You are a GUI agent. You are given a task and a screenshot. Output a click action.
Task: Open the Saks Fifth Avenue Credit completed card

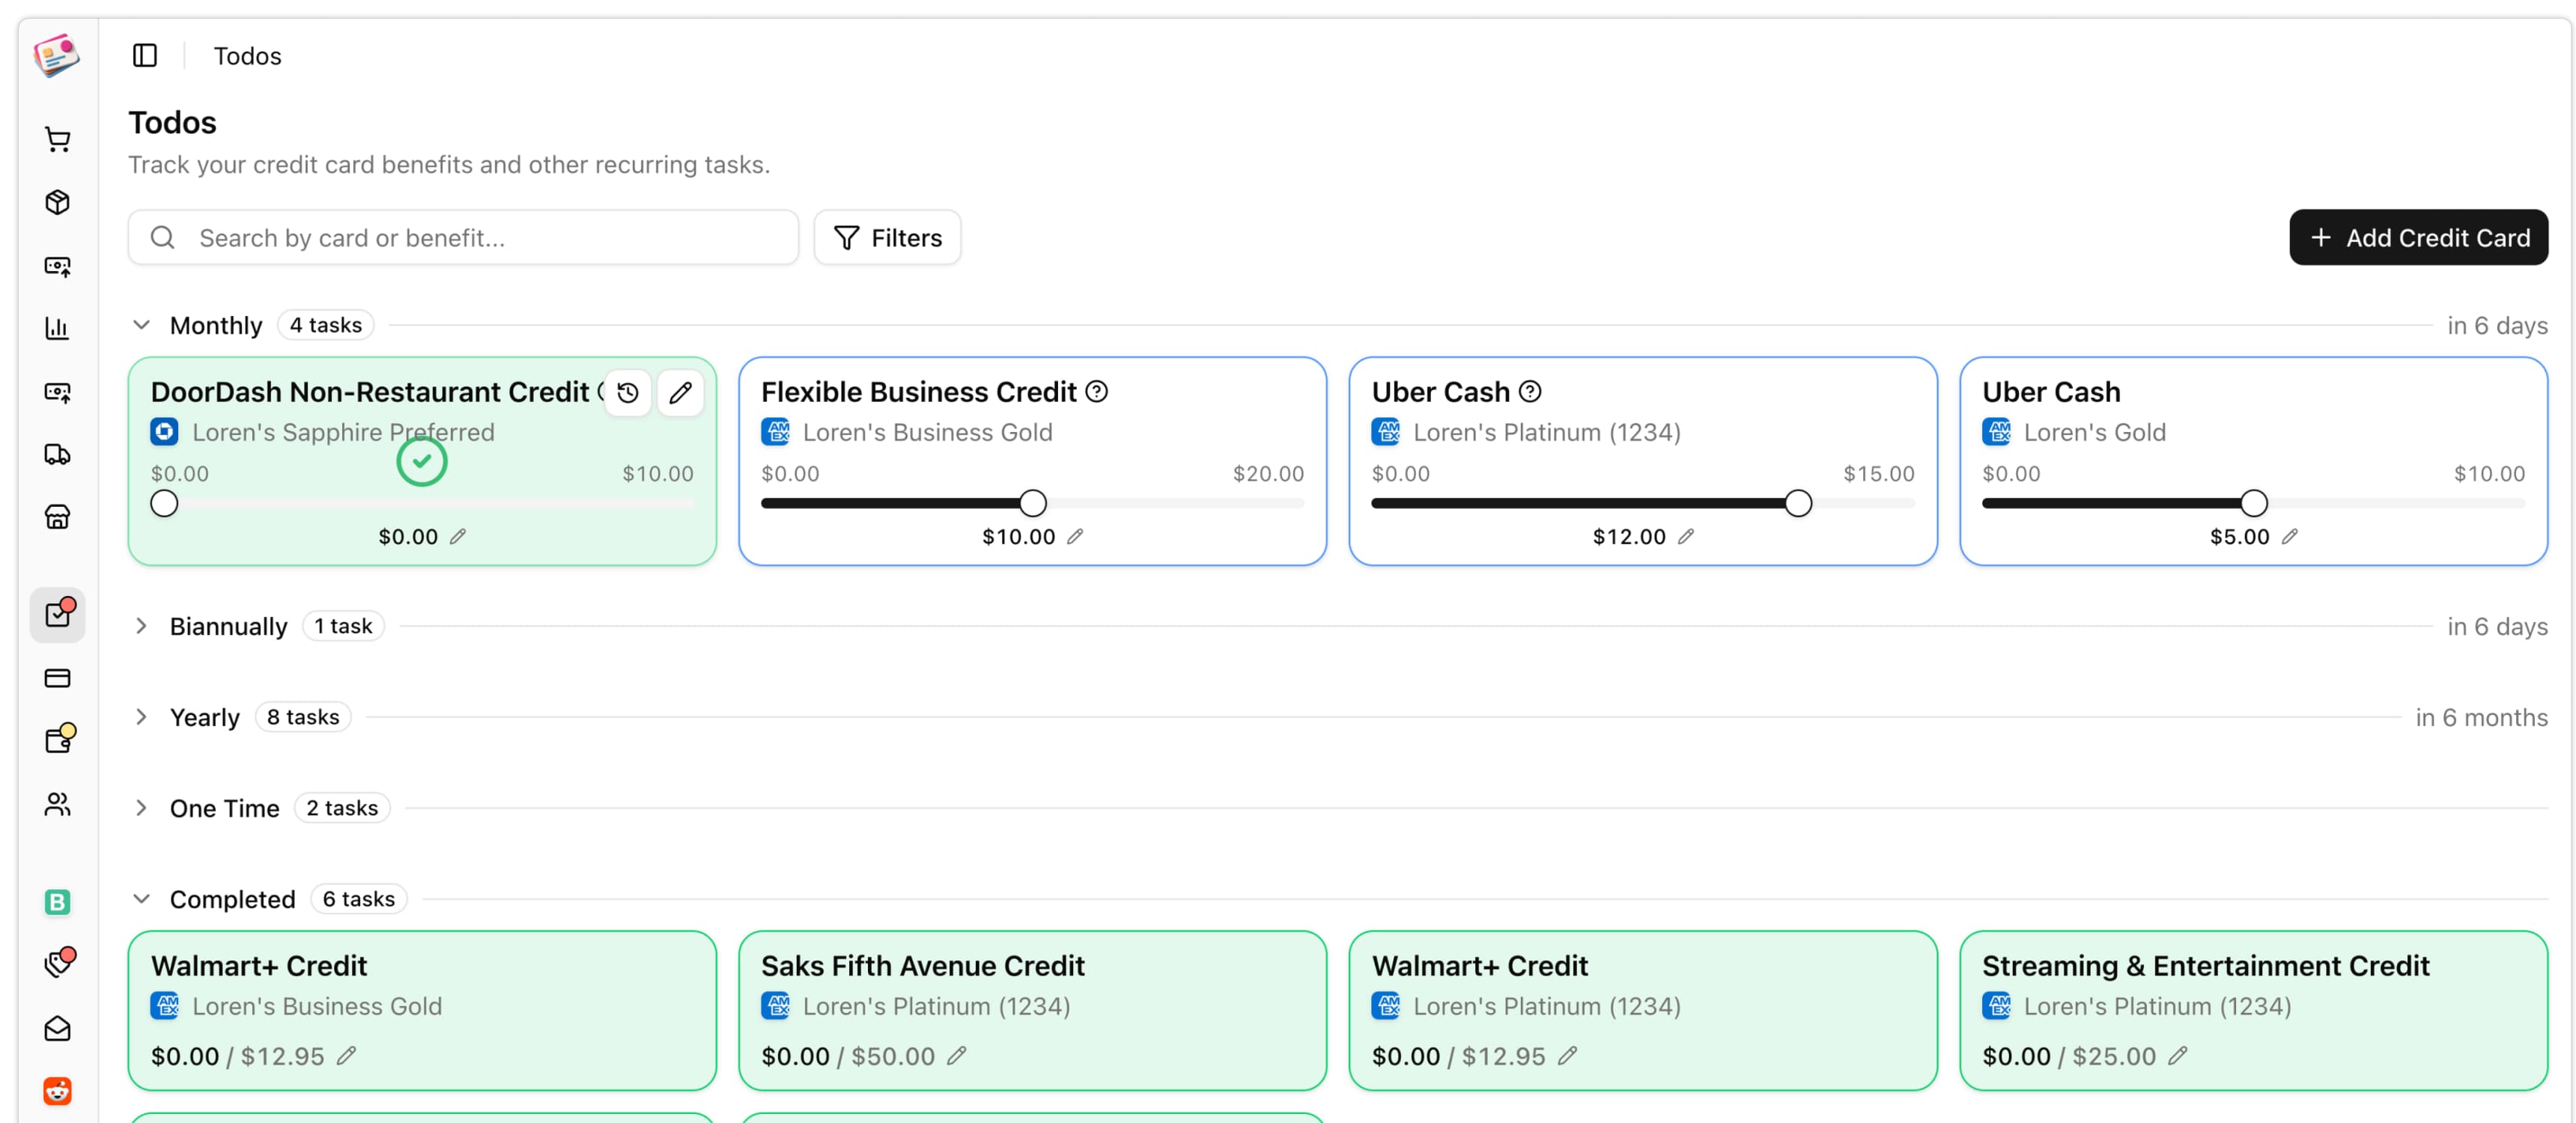[1032, 1010]
